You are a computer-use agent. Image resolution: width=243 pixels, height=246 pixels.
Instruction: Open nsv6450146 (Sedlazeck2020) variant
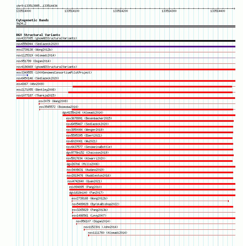pos(38,78)
